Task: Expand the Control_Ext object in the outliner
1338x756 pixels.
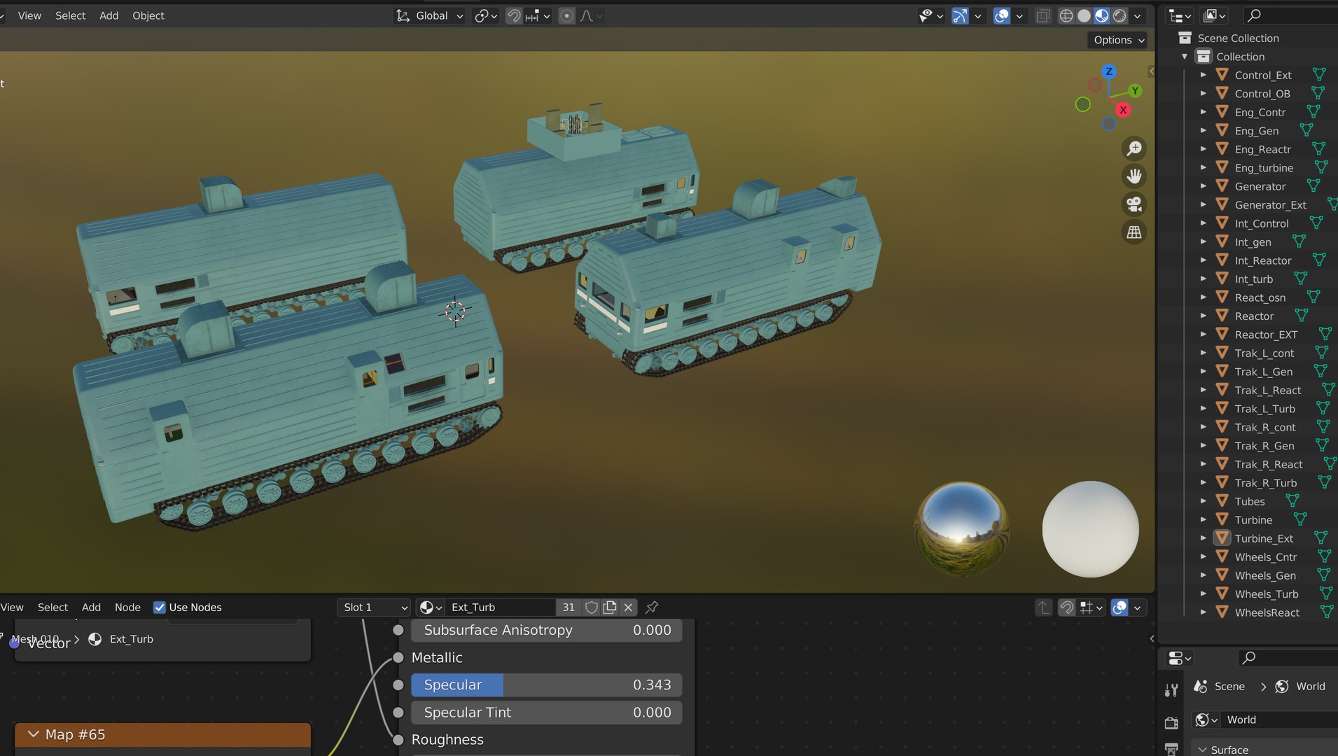Action: pos(1204,75)
